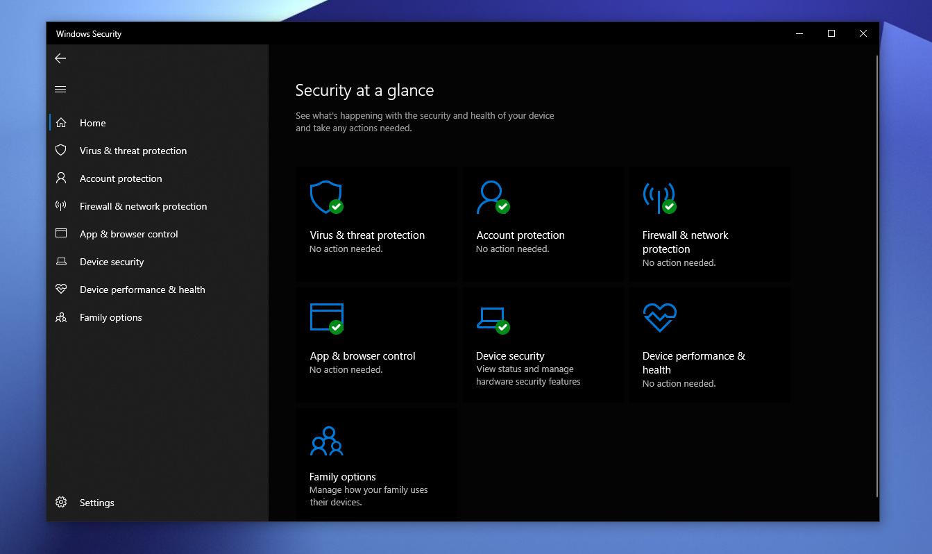Image resolution: width=932 pixels, height=554 pixels.
Task: Click the App & browser control tile title
Action: click(362, 356)
